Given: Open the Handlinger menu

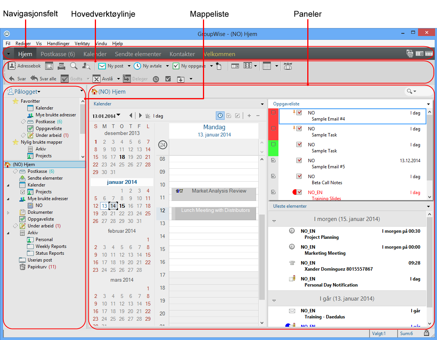Looking at the screenshot, I should tap(58, 44).
